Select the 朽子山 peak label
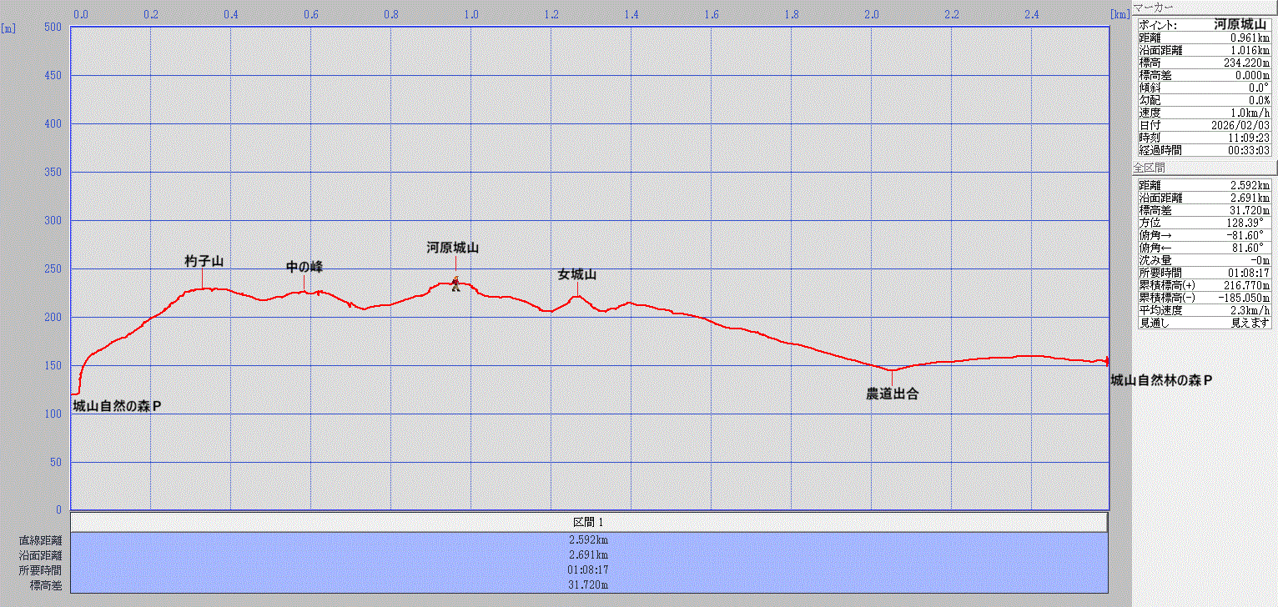This screenshot has width=1278, height=607. point(204,261)
